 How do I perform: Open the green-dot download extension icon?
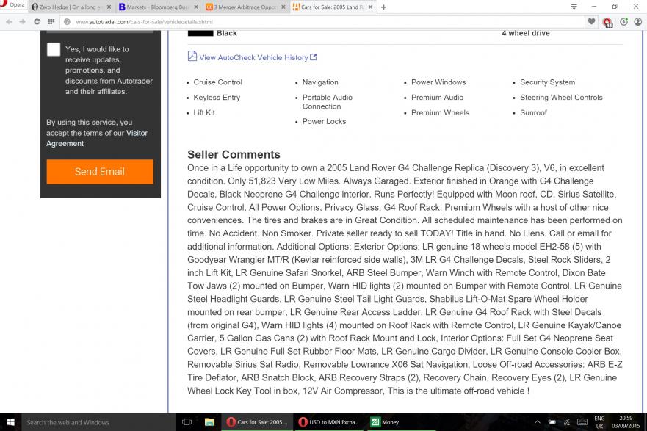623,22
